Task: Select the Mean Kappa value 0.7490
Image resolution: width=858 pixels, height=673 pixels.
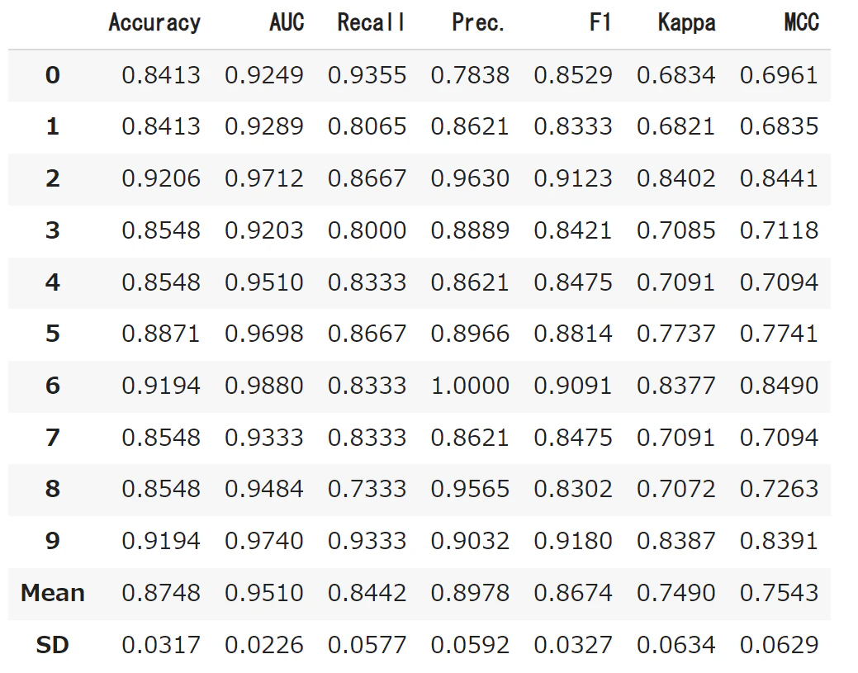Action: coord(675,593)
